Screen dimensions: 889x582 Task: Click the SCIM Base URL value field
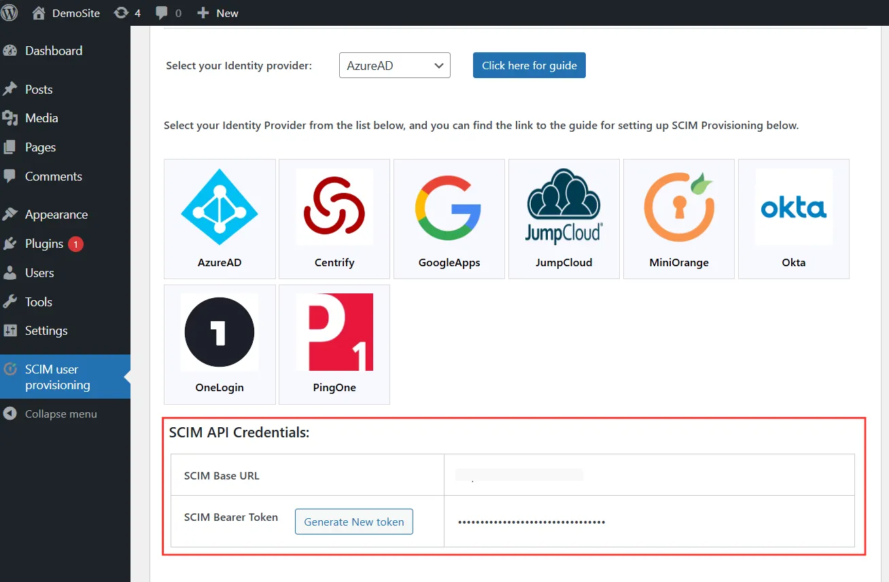coord(520,475)
